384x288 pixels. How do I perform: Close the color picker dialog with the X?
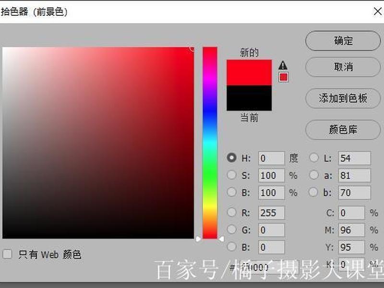pos(377,11)
